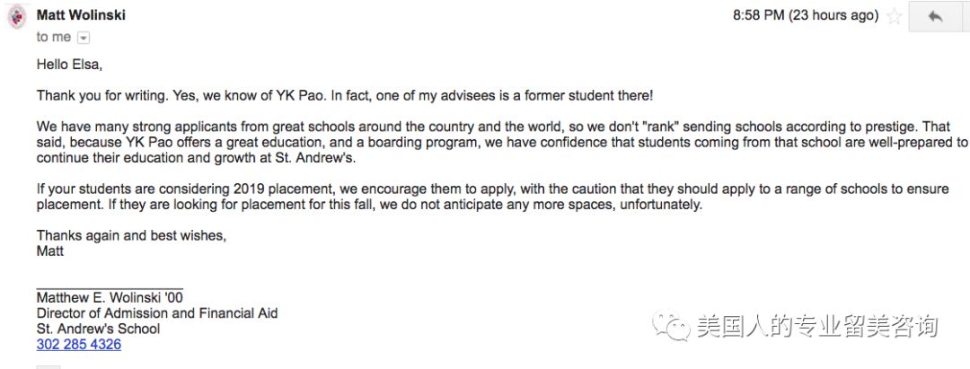Click the 'to me' recipient text
970x369 pixels.
coord(54,37)
